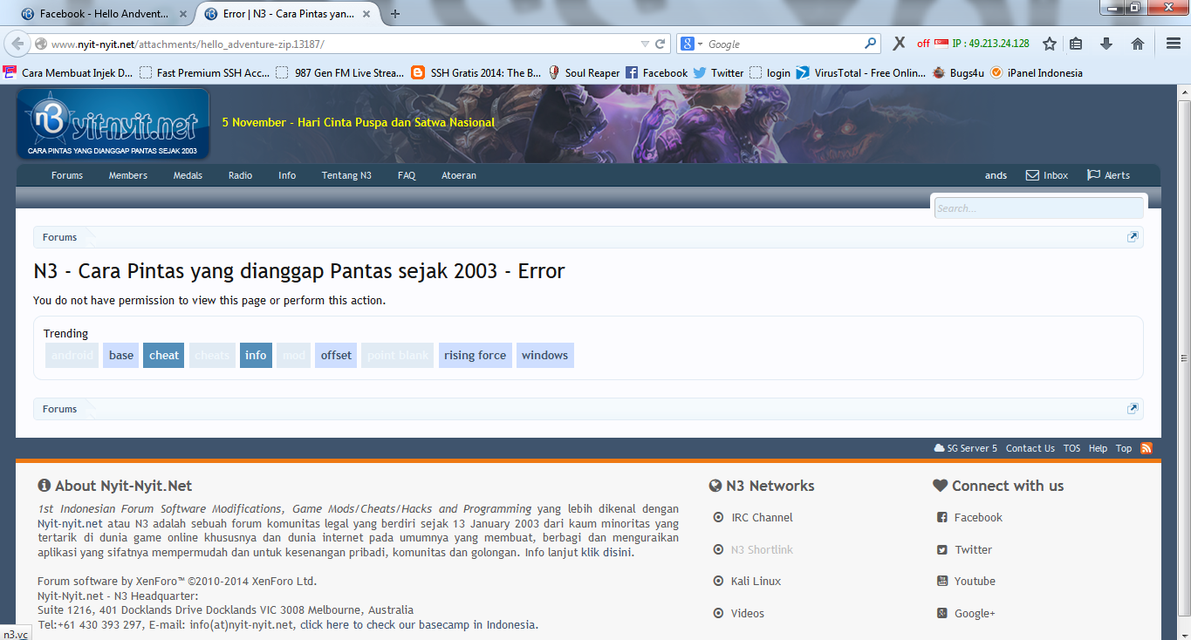
Task: Open the Forums navigation menu
Action: (67, 175)
